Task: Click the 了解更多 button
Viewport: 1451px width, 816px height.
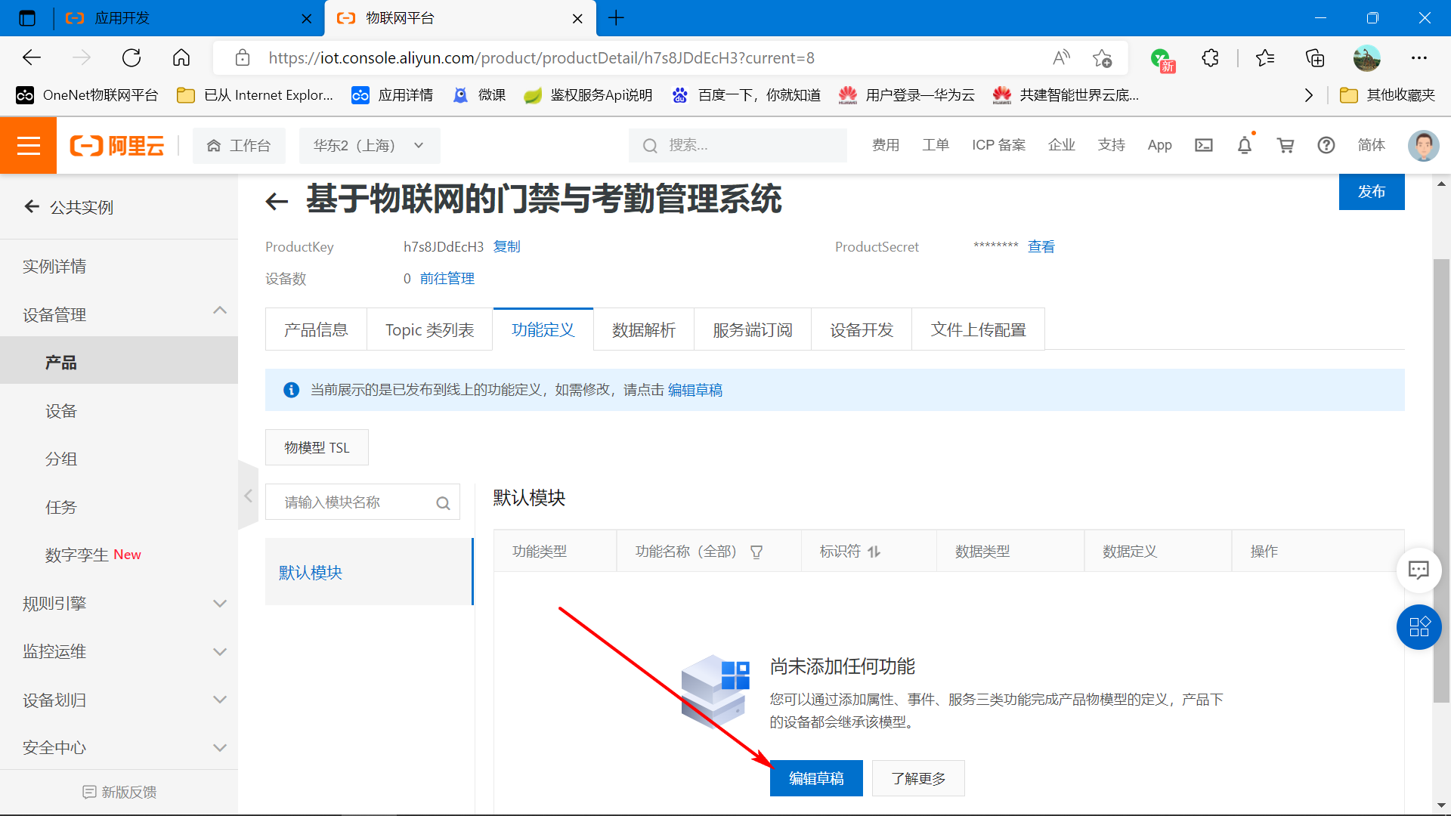Action: coord(918,778)
